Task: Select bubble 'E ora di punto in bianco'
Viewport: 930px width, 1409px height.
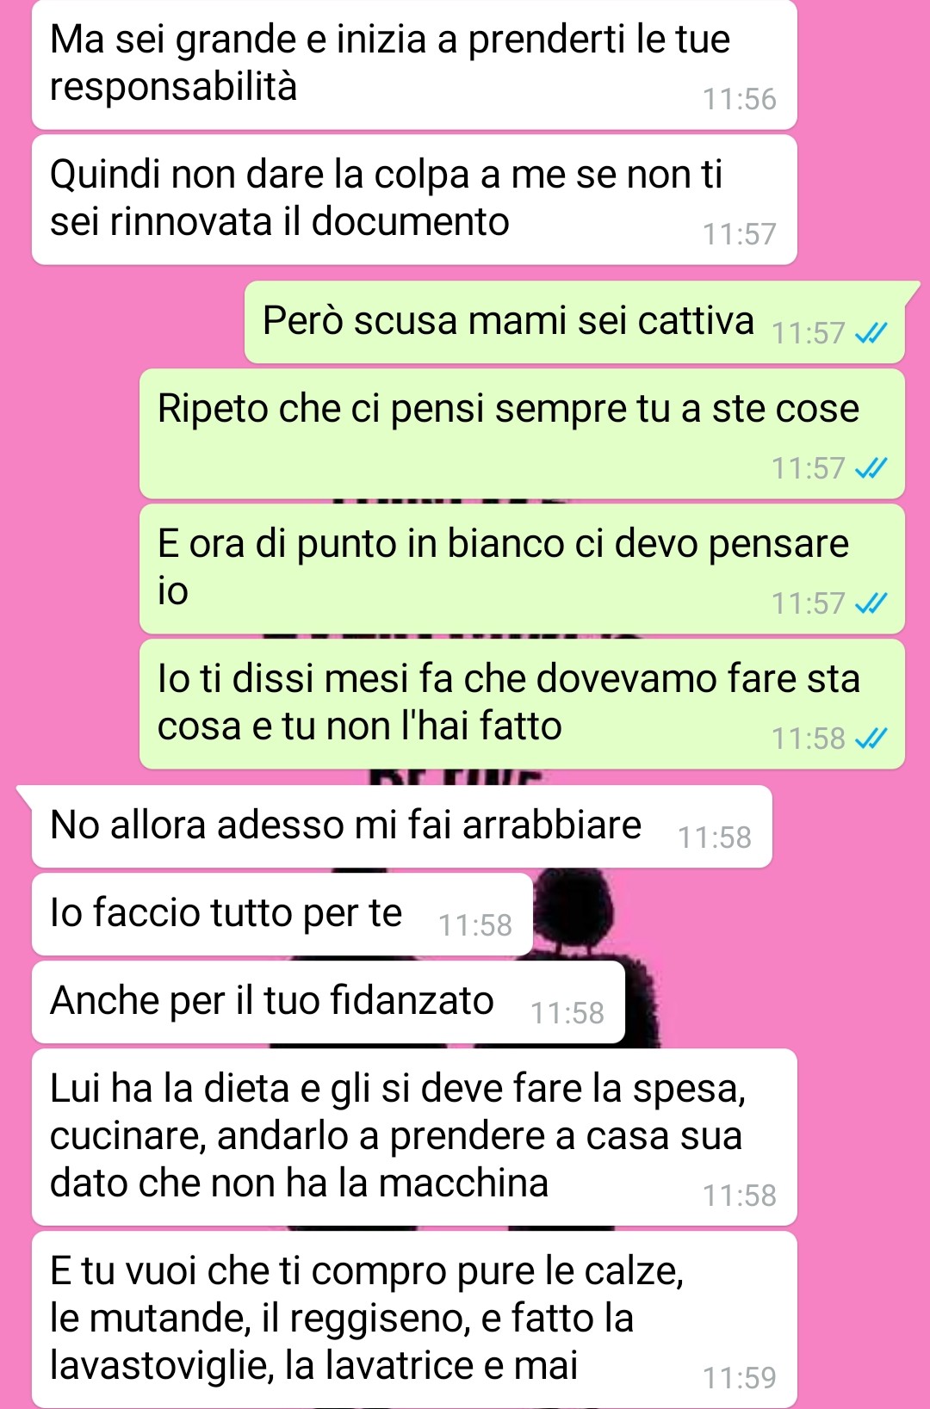Action: click(x=522, y=569)
